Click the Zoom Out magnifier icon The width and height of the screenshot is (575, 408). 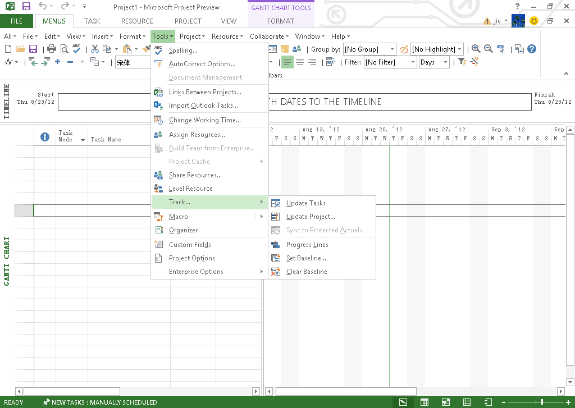488,49
